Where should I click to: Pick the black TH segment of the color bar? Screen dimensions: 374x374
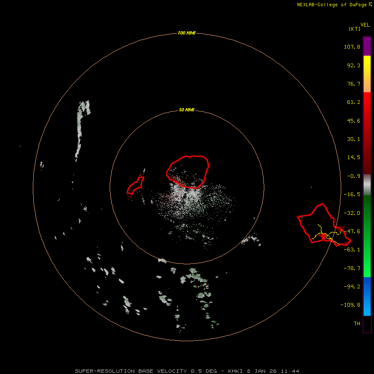click(367, 324)
